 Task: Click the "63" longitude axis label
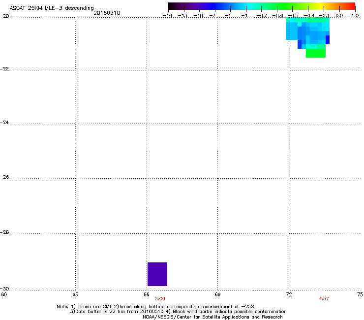(75, 294)
